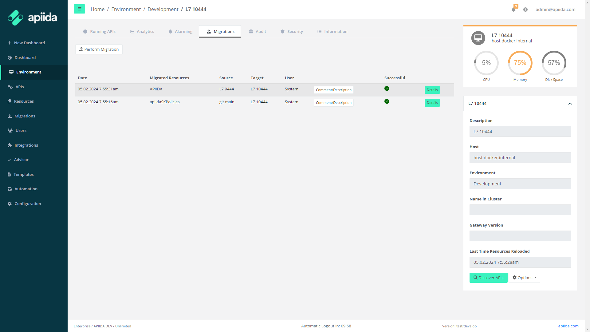Switch to the Analytics tab
Image resolution: width=590 pixels, height=332 pixels.
pos(142,31)
